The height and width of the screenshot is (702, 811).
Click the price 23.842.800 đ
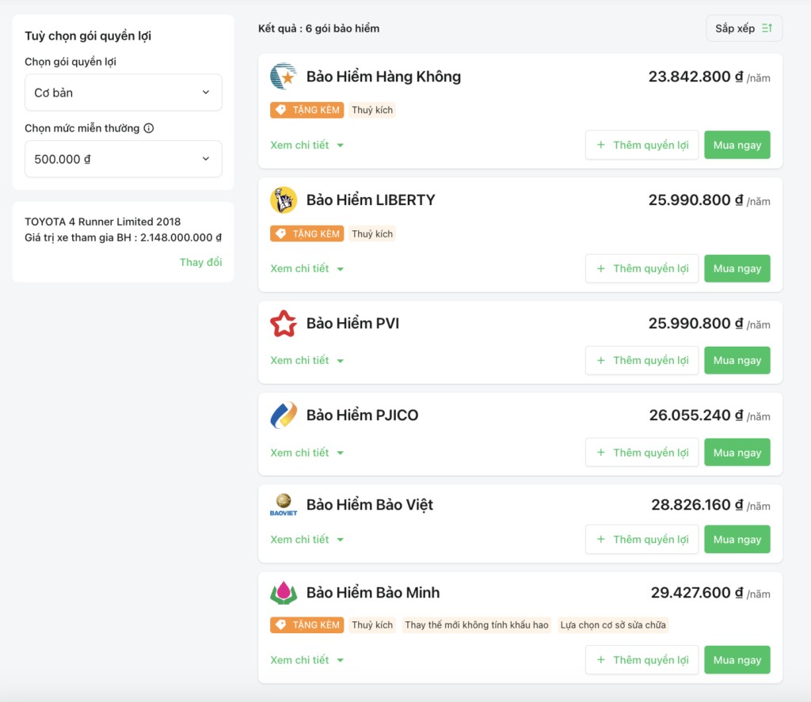(695, 77)
